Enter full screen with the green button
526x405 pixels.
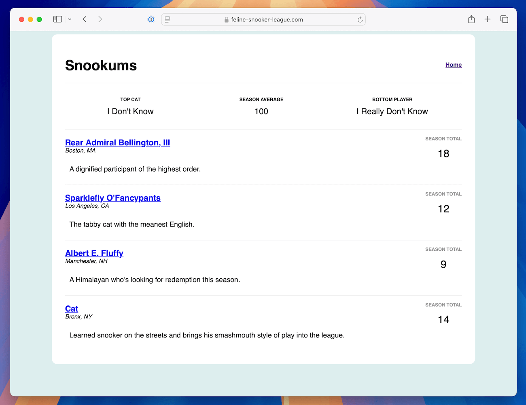(39, 19)
